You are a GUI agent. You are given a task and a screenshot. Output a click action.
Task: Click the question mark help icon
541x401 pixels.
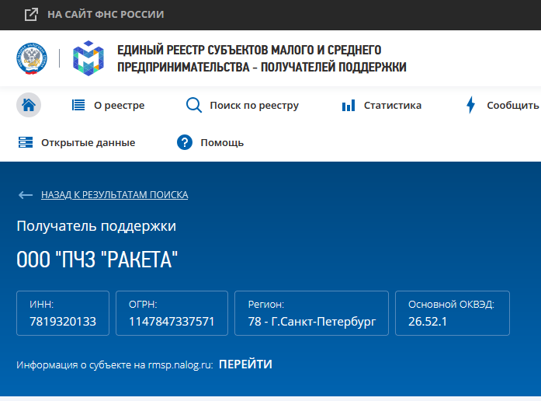pos(185,142)
